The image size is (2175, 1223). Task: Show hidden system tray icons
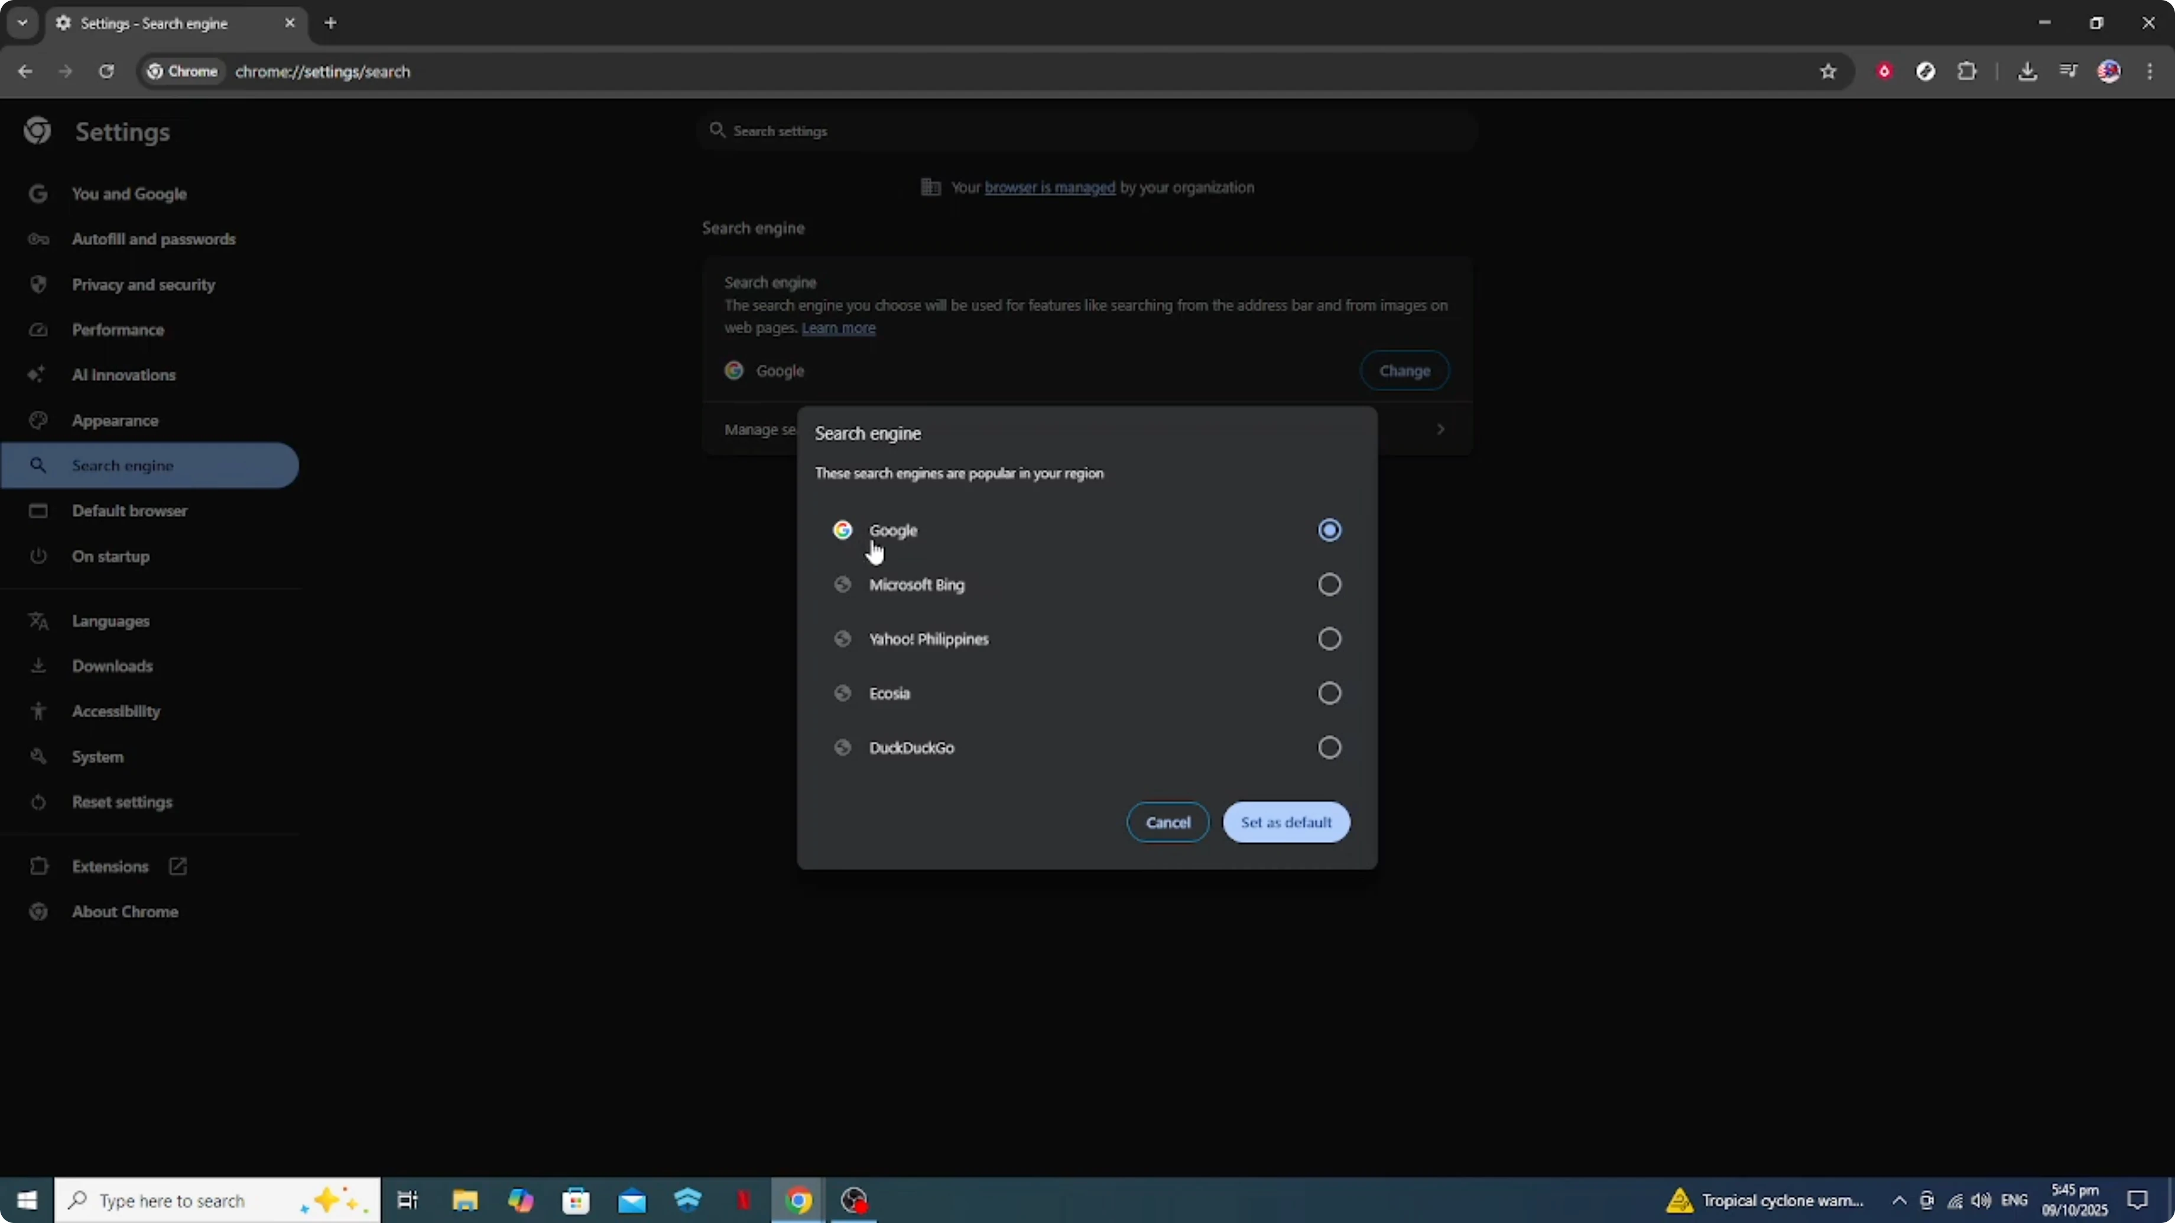pyautogui.click(x=1899, y=1200)
